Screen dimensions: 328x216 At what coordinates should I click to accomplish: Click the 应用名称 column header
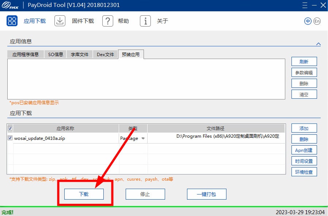[65, 128]
